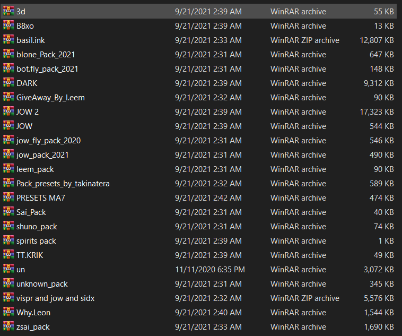Click the 11/11/2020 6:35 PM date
Image resolution: width=402 pixels, height=336 pixels.
click(210, 270)
